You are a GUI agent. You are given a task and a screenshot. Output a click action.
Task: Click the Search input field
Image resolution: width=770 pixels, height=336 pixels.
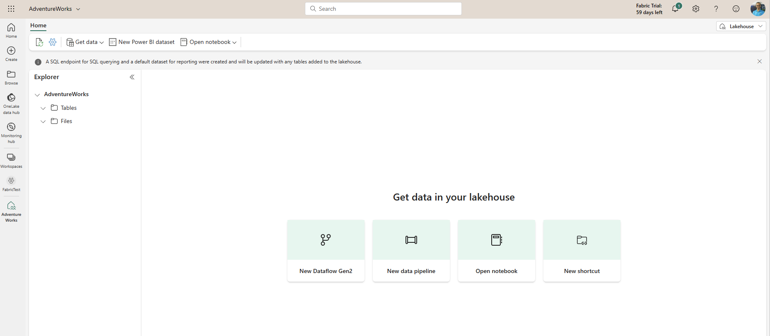click(383, 9)
